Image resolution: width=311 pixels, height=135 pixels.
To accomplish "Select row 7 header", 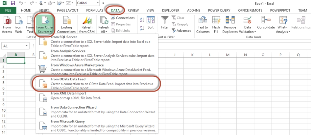I will pyautogui.click(x=3, y=94).
